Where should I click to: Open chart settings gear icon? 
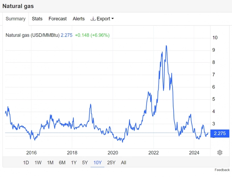[220, 153]
